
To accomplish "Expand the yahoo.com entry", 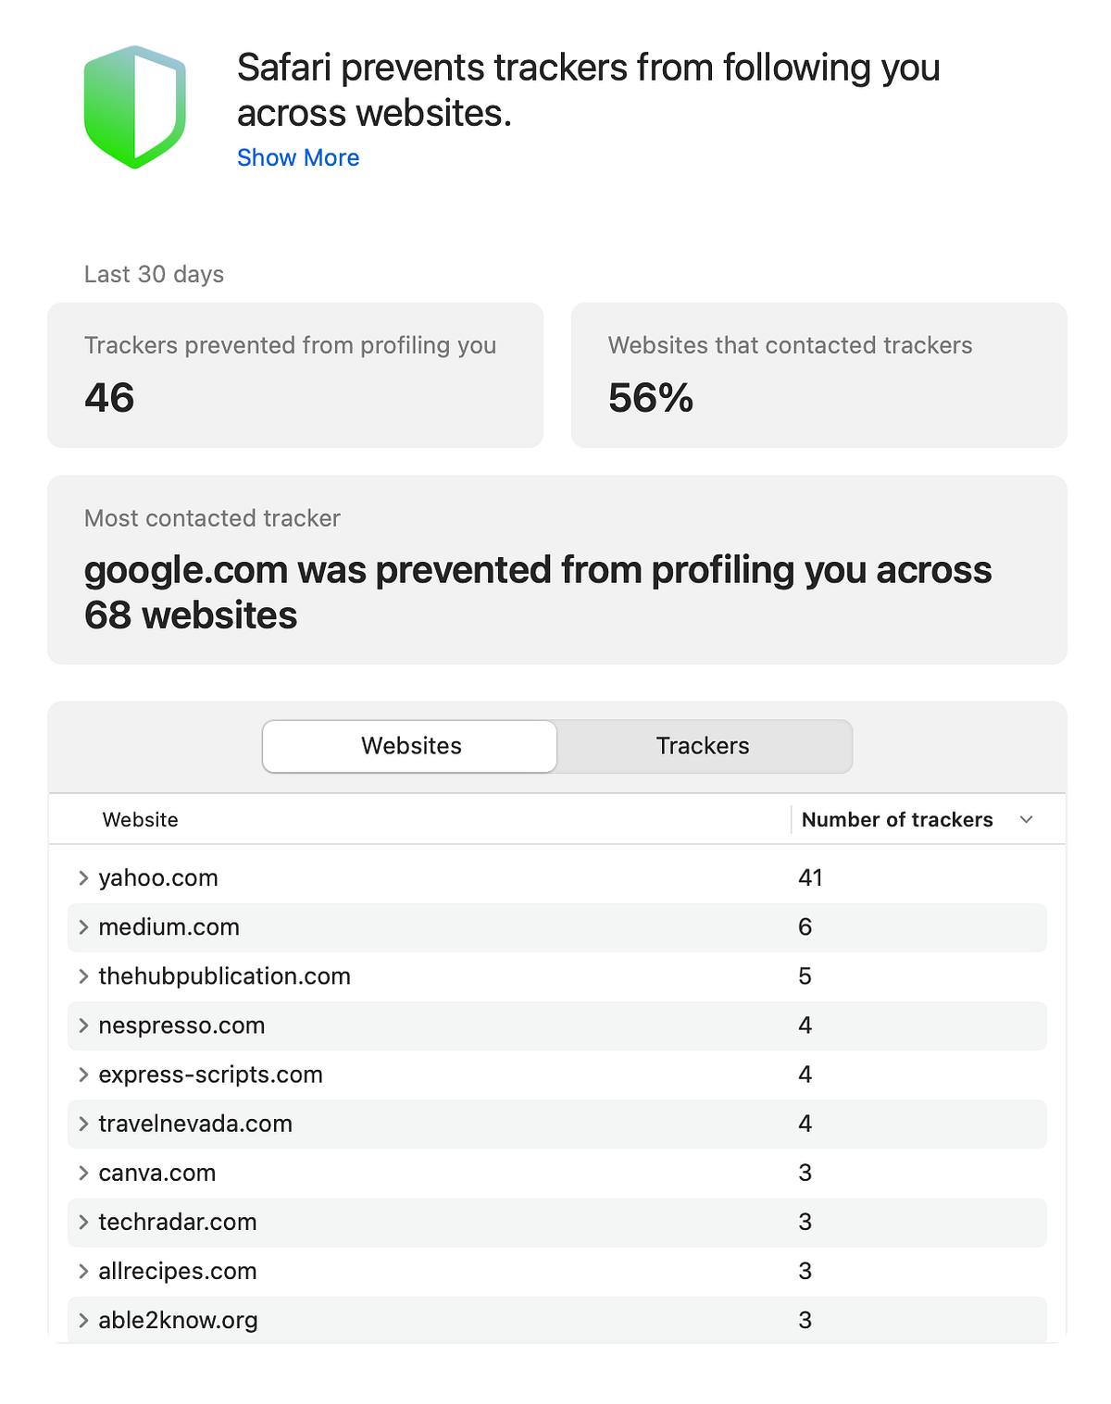I will 81,877.
